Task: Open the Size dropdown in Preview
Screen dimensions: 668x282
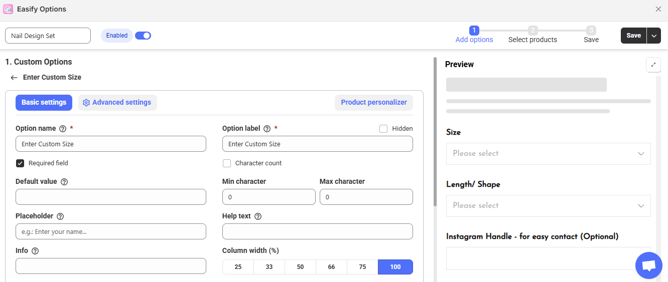Action: point(548,154)
